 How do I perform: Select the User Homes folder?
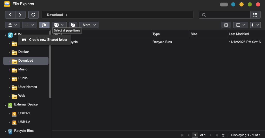pyautogui.click(x=28, y=87)
